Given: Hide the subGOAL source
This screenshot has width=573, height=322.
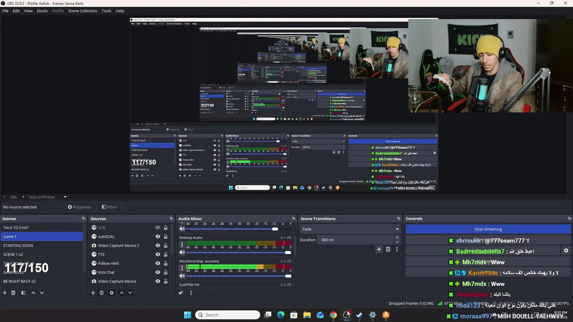Looking at the screenshot, I should click(158, 237).
